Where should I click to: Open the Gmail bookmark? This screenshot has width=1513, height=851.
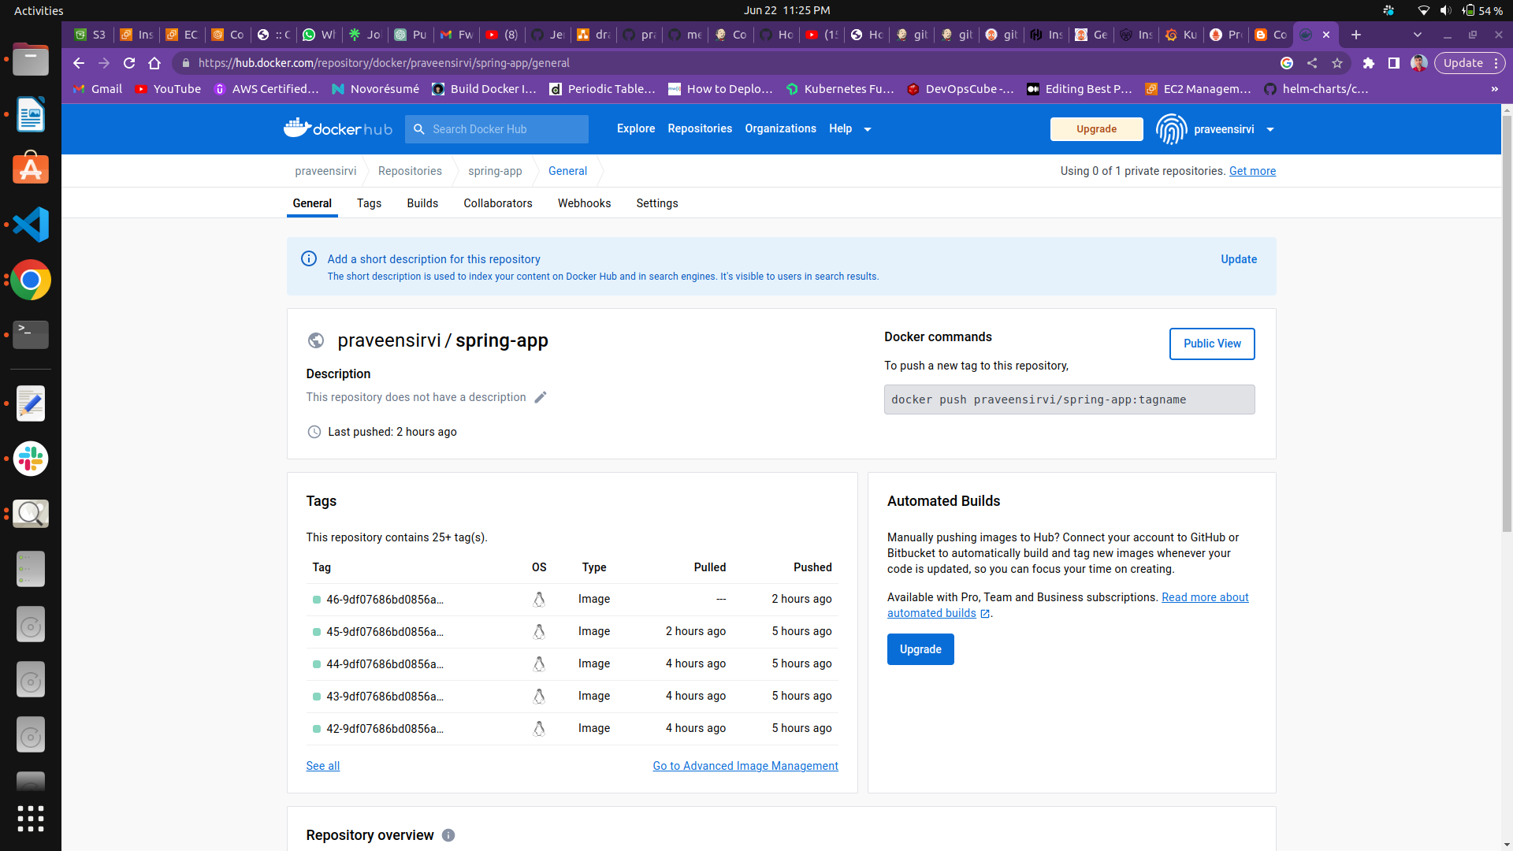click(98, 89)
